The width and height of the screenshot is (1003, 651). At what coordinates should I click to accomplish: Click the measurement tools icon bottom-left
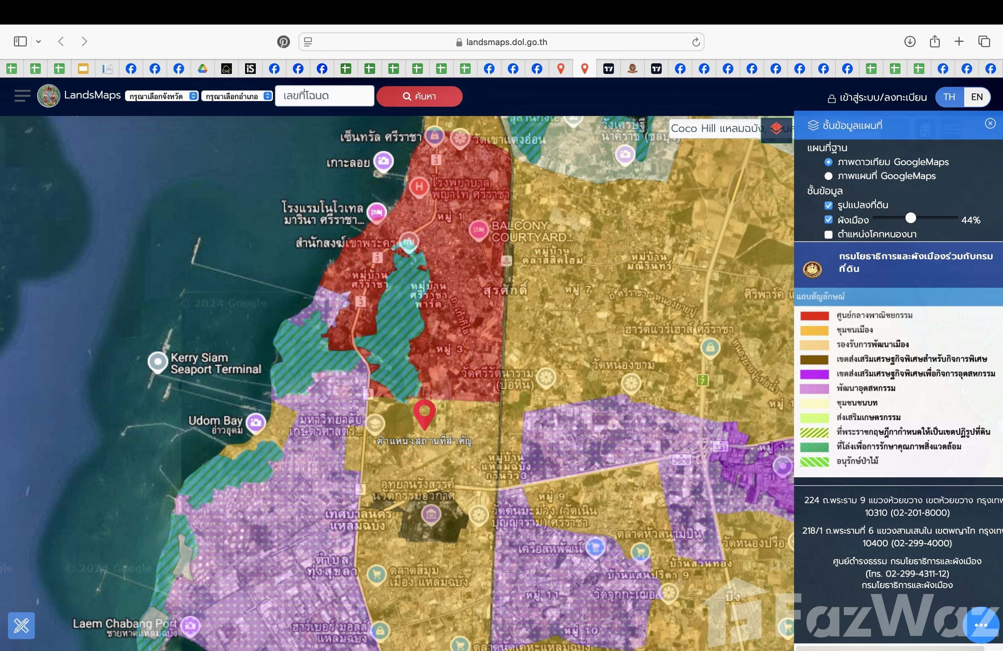pos(21,625)
